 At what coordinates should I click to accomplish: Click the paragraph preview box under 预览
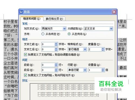pyautogui.click(x=68, y=92)
